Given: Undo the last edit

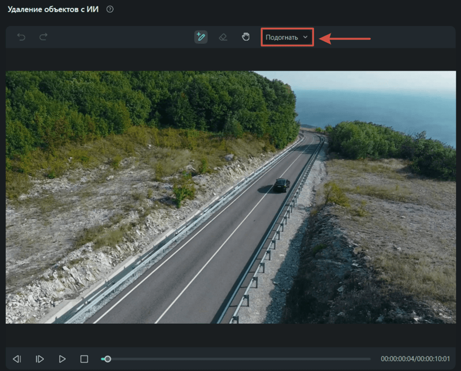Looking at the screenshot, I should pyautogui.click(x=21, y=37).
